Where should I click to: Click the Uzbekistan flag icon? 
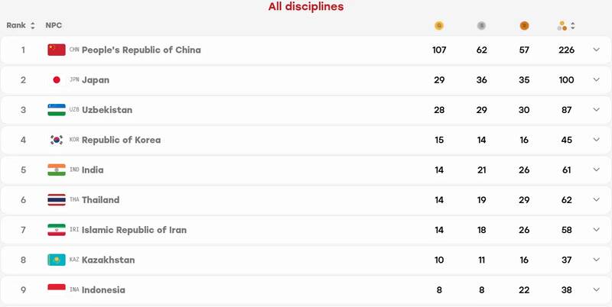57,110
